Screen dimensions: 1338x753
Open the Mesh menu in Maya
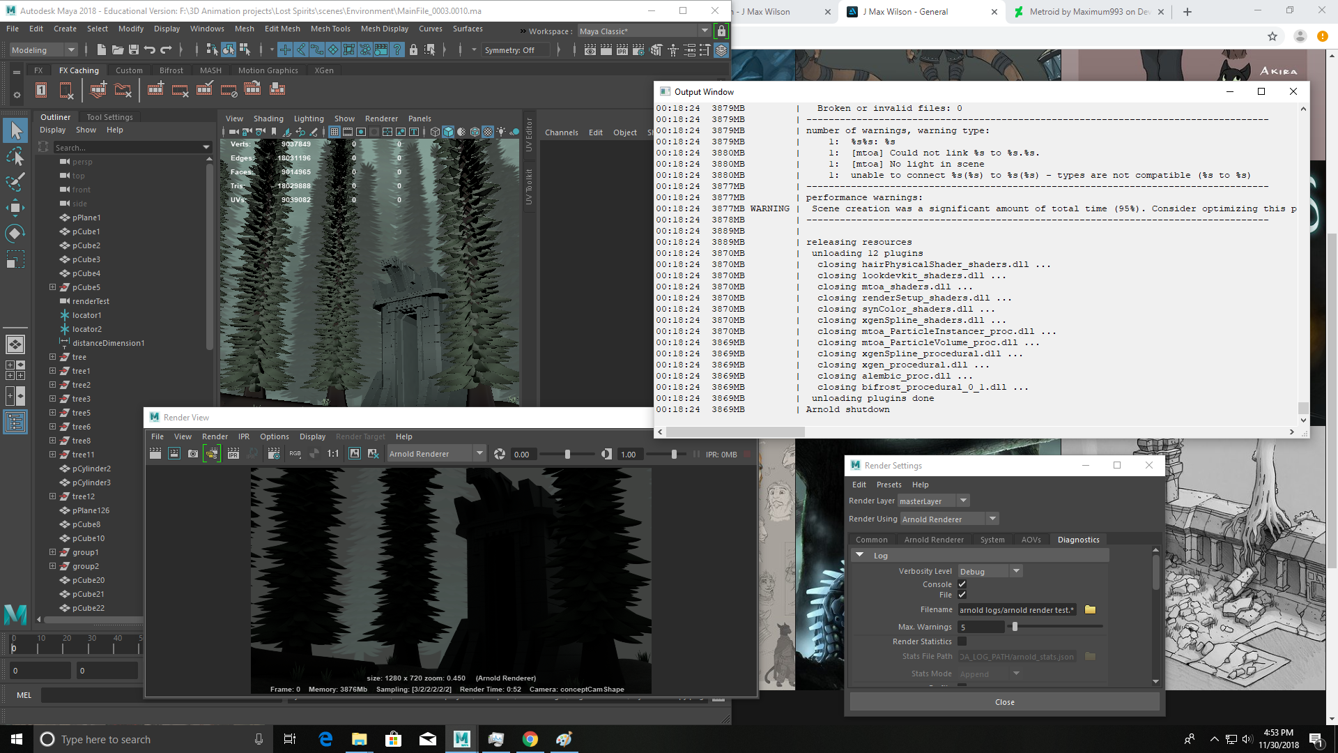click(245, 29)
